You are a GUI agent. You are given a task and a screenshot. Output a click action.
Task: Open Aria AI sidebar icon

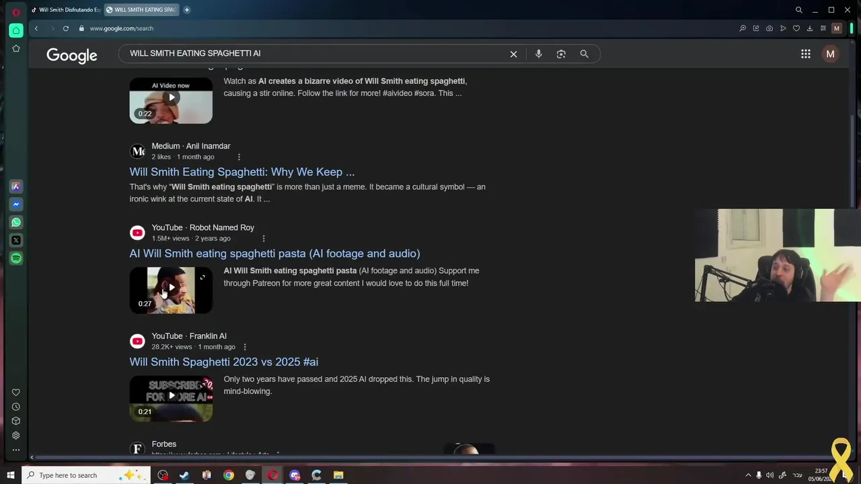pos(16,186)
